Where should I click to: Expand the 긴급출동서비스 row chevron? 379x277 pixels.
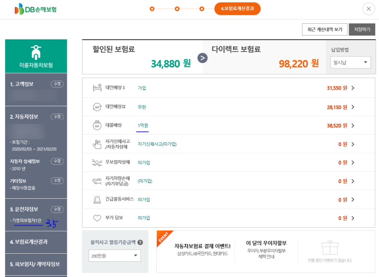click(353, 200)
